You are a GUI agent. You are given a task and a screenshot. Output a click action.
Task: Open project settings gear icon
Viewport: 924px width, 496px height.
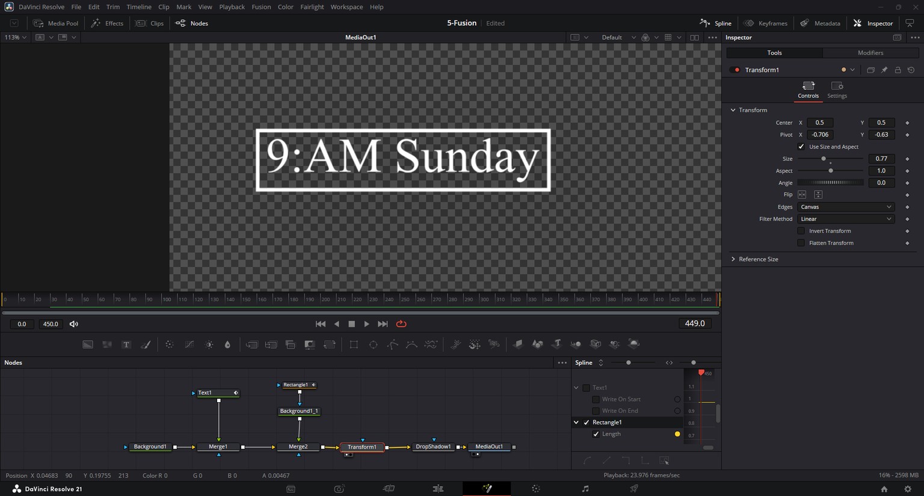[x=908, y=489]
